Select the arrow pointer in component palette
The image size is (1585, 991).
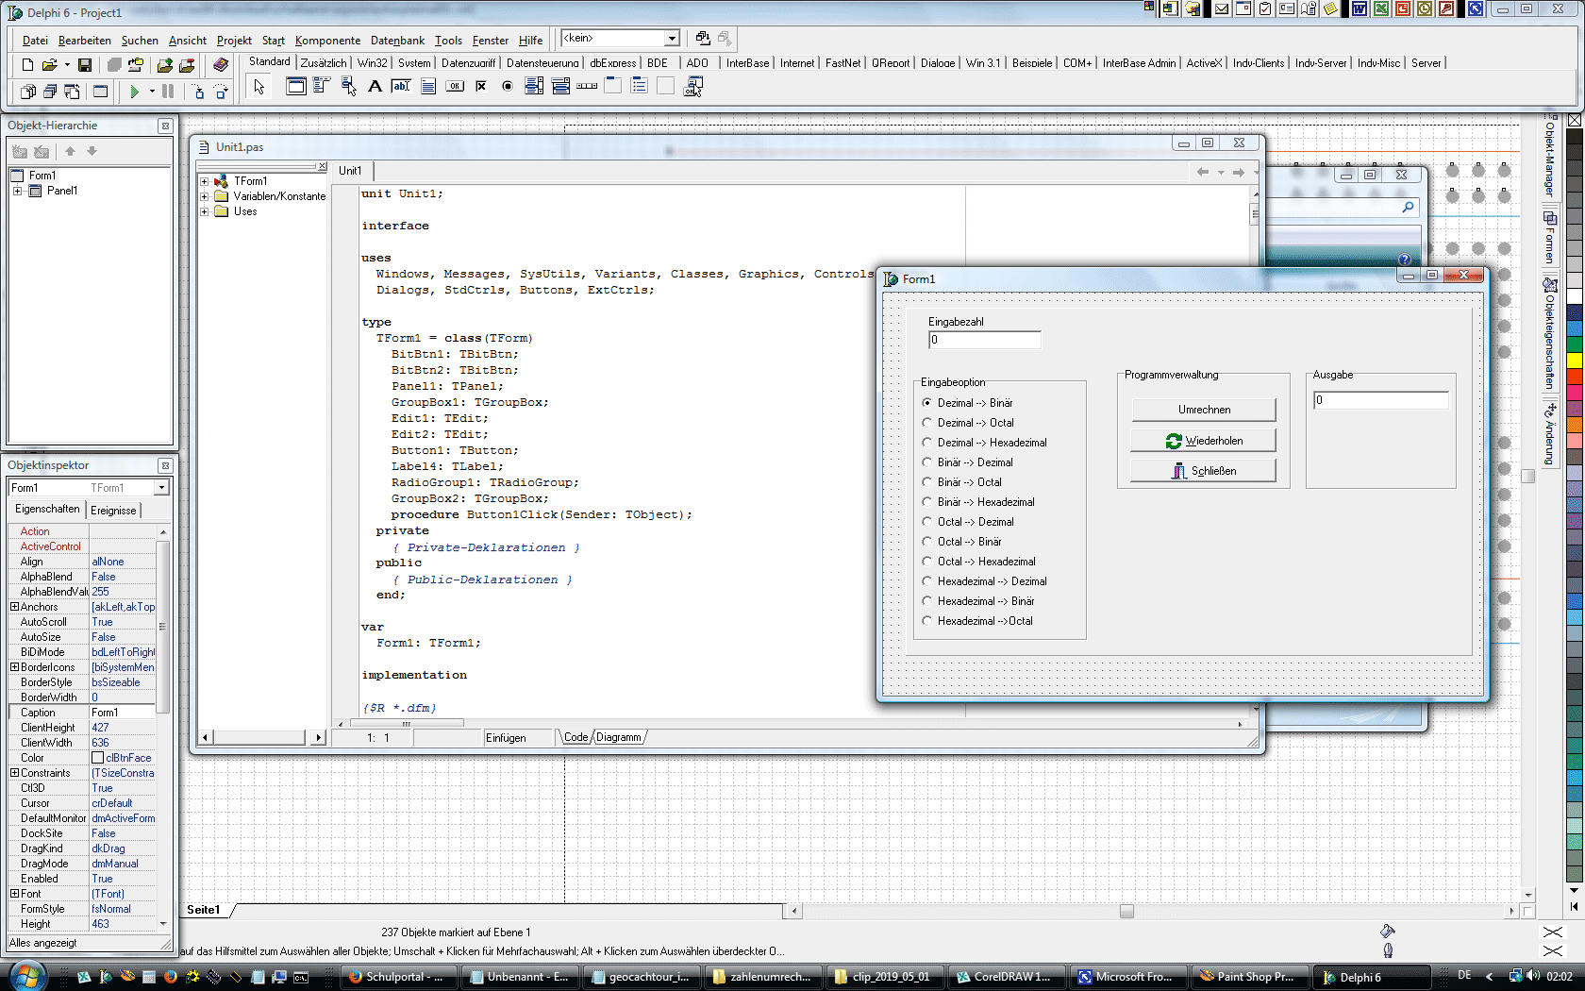[x=259, y=87]
